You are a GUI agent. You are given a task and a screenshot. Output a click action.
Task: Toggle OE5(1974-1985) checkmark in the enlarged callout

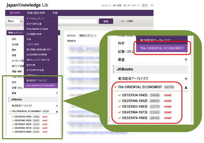click(119, 118)
